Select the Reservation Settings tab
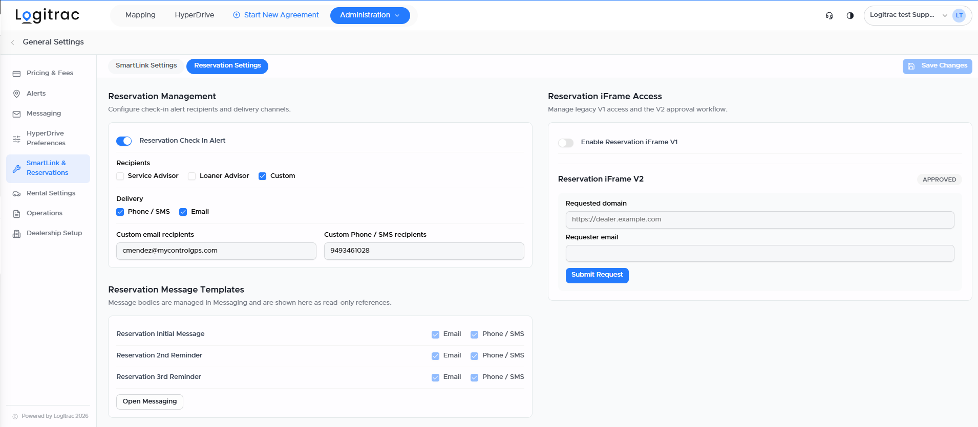Viewport: 978px width, 427px height. click(227, 66)
